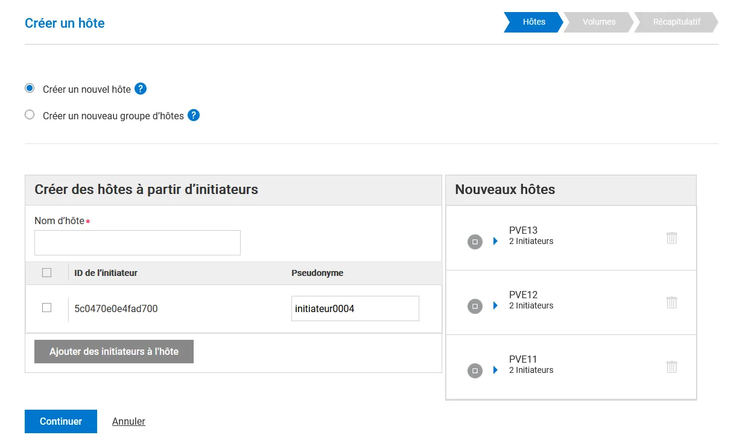The image size is (742, 438).
Task: Select the Créer un nouvel hôte radio button
Action: (30, 89)
